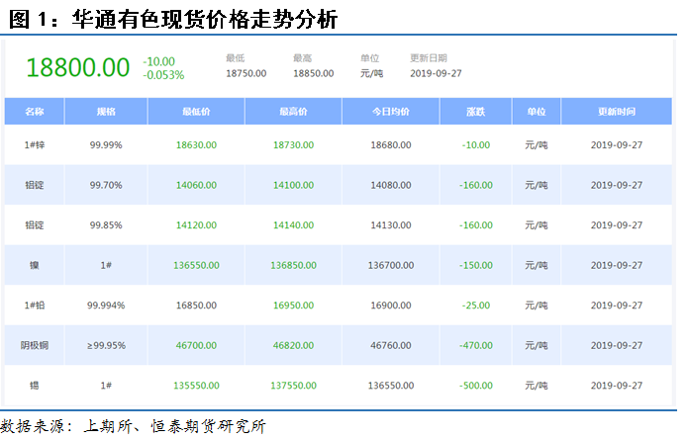Click the 更新时间 column header
This screenshot has width=687, height=440.
pos(617,112)
